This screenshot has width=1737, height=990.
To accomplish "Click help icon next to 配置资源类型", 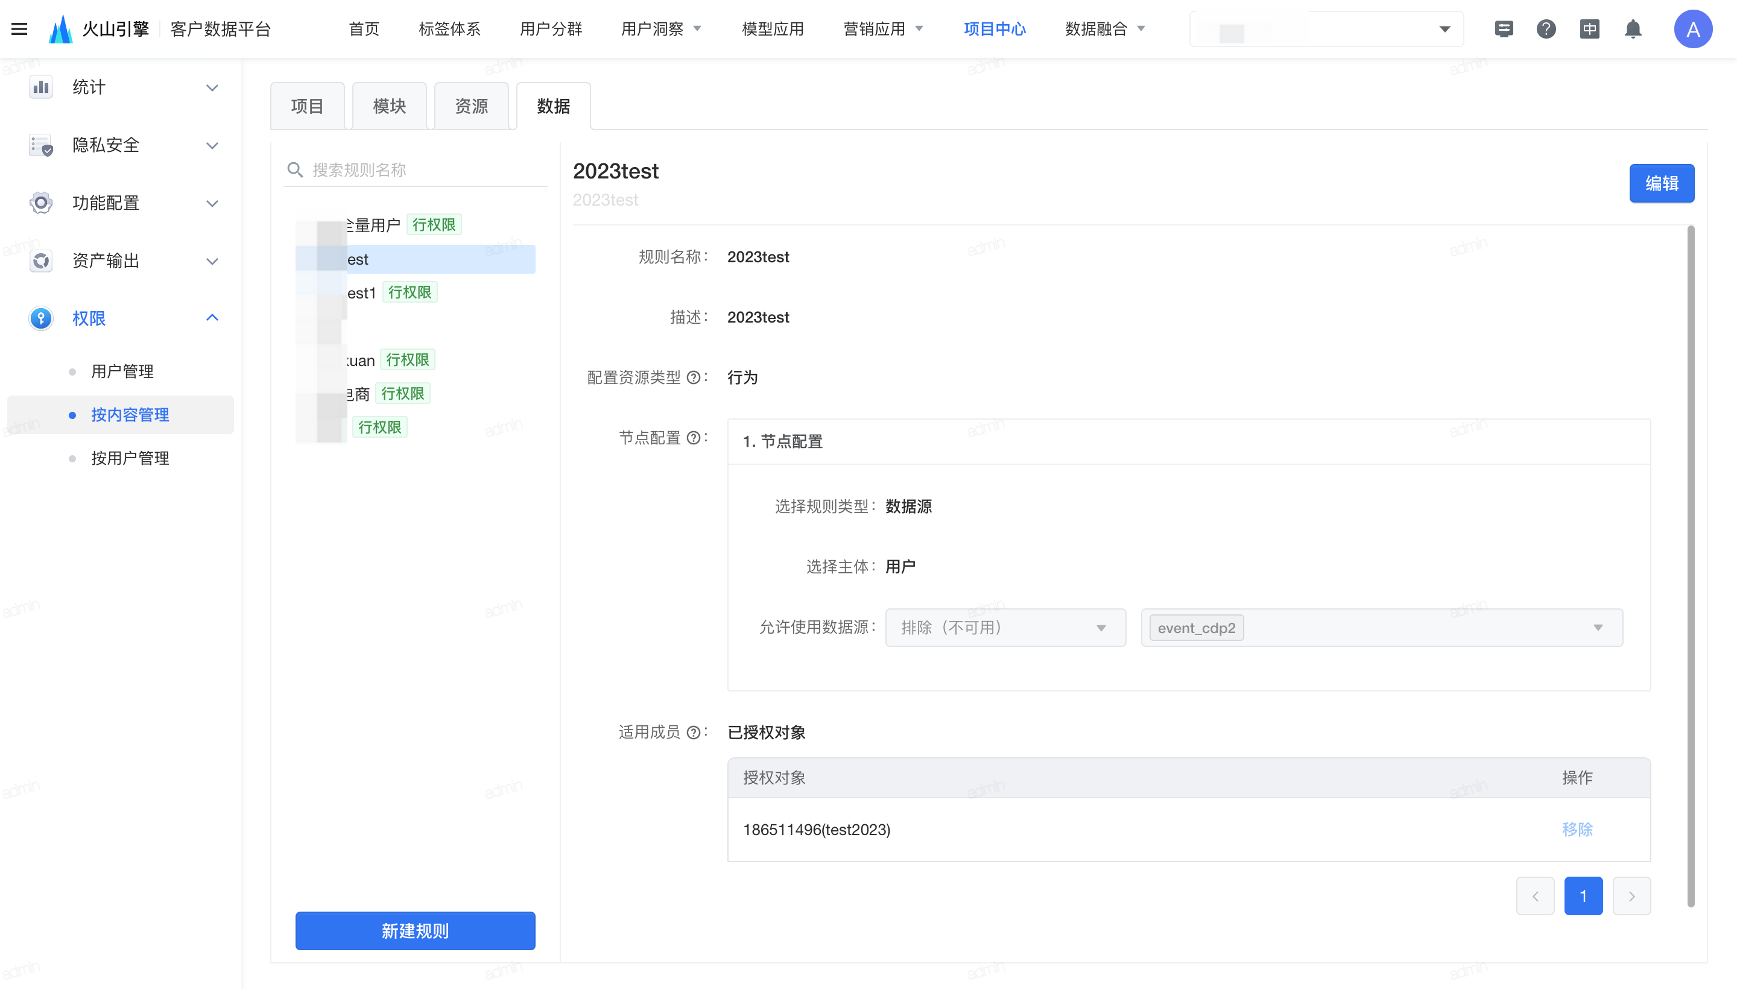I will coord(693,378).
